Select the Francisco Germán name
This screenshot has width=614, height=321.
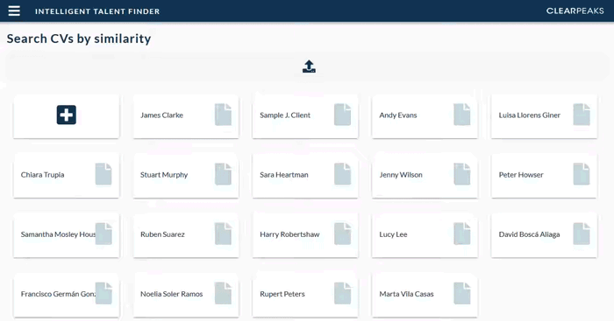point(58,294)
